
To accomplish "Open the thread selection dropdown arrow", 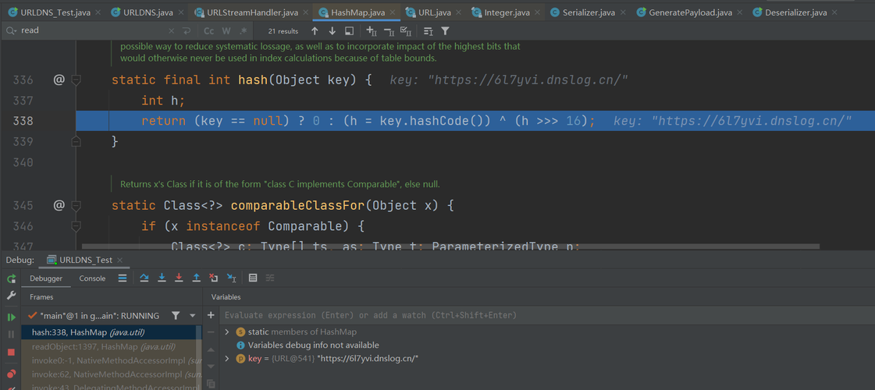I will click(193, 316).
